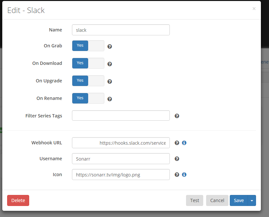Image resolution: width=269 pixels, height=217 pixels.
Task: View help for the Username field
Action: pos(177,159)
